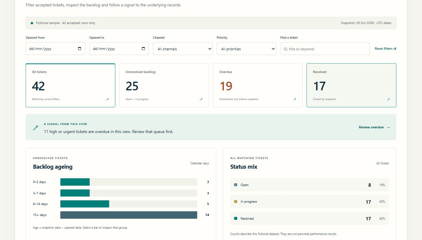Open the Channel dropdown
Image resolution: width=422 pixels, height=240 pixels.
[183, 49]
